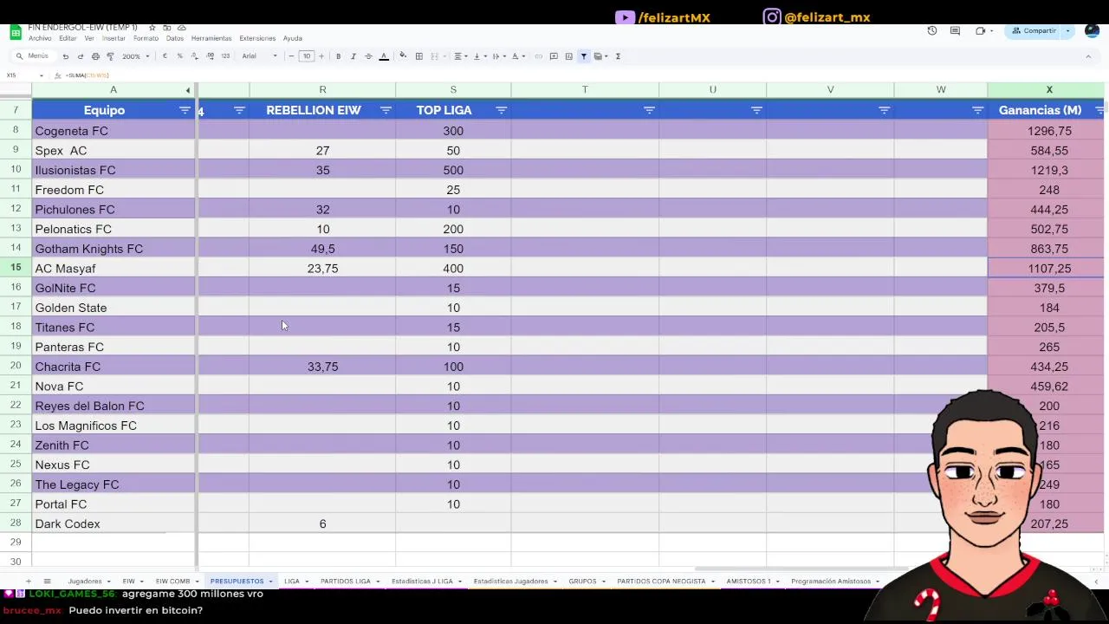Viewport: 1109px width, 624px height.
Task: Open PRESUPUESTOS tab dropdown arrow
Action: point(271,582)
